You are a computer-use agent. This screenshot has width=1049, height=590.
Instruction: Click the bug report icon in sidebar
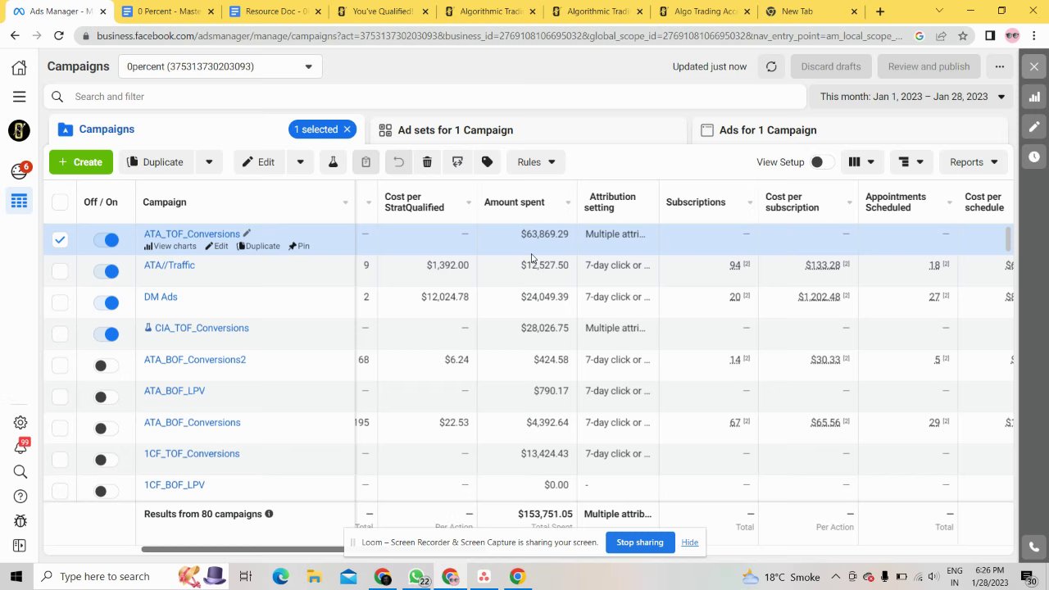pyautogui.click(x=20, y=521)
